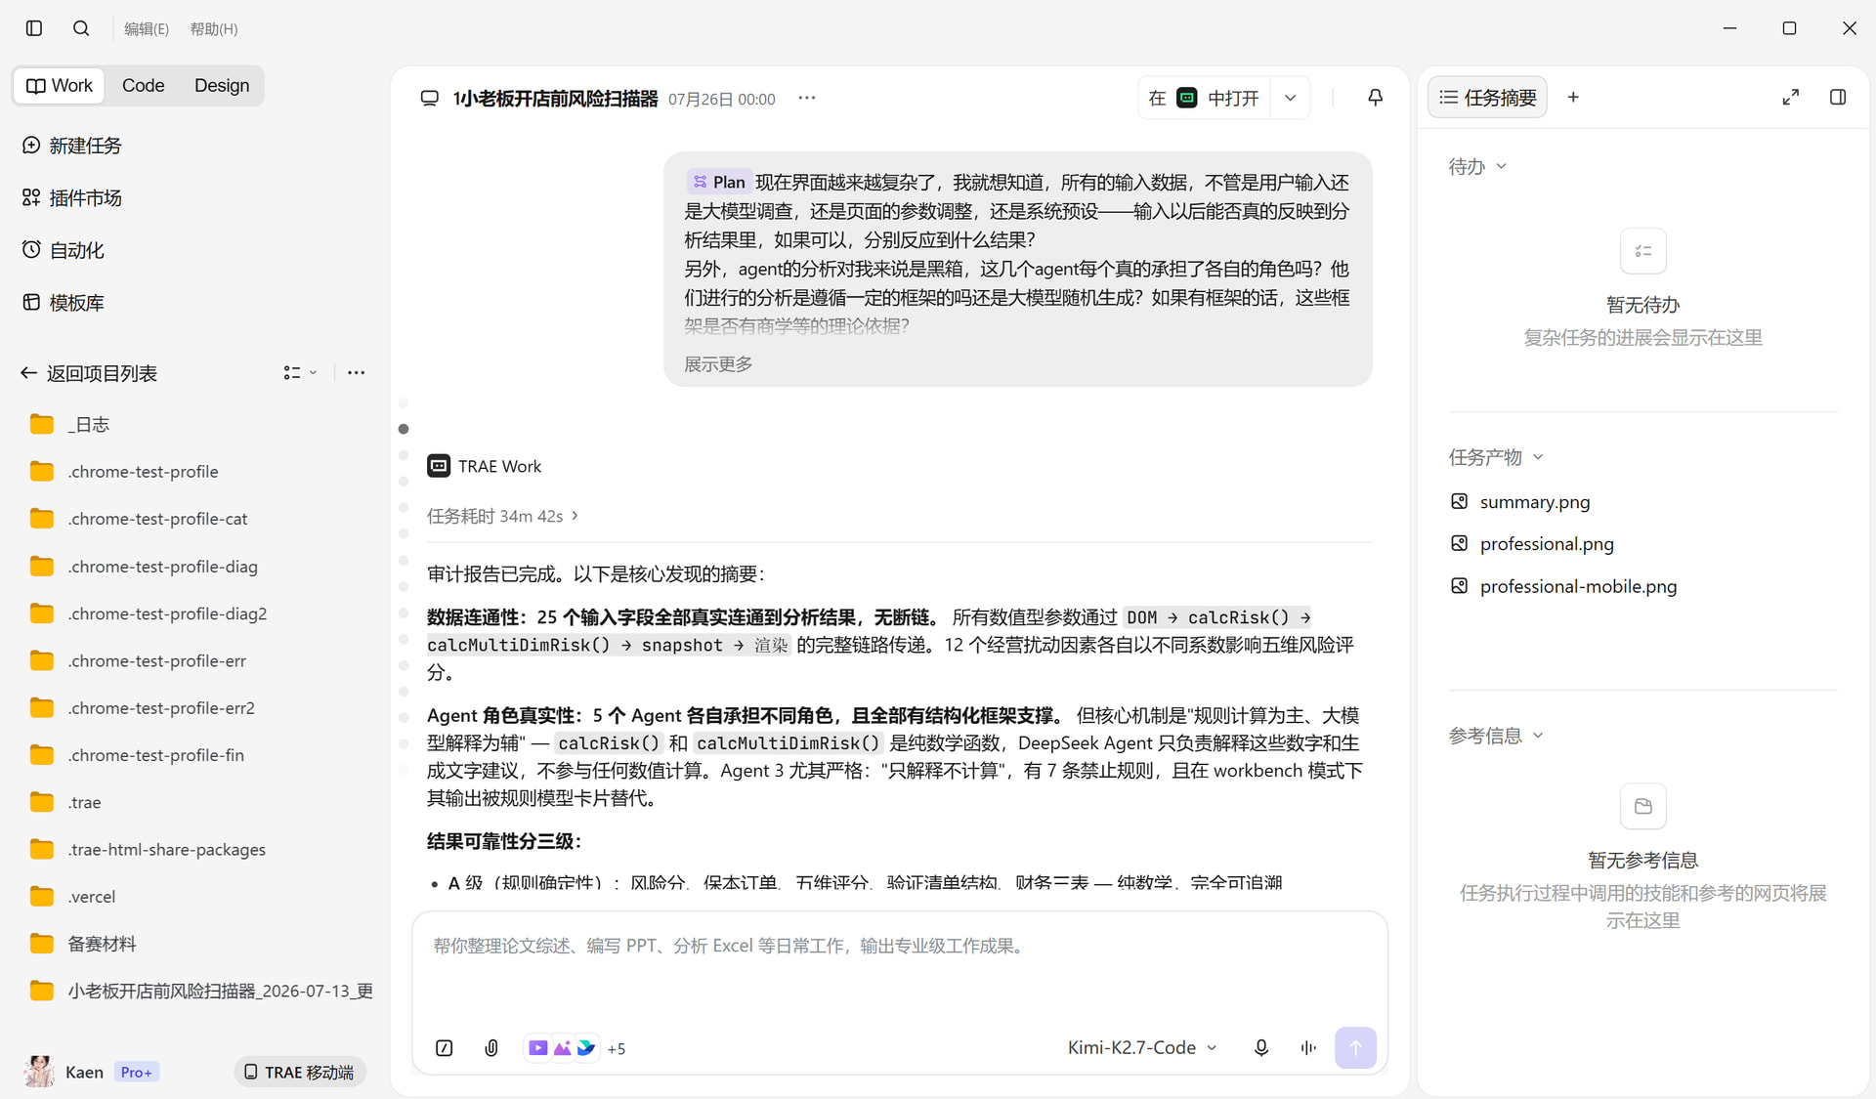Image resolution: width=1876 pixels, height=1099 pixels.
Task: Open the 模板库 template library
Action: pyautogui.click(x=64, y=303)
